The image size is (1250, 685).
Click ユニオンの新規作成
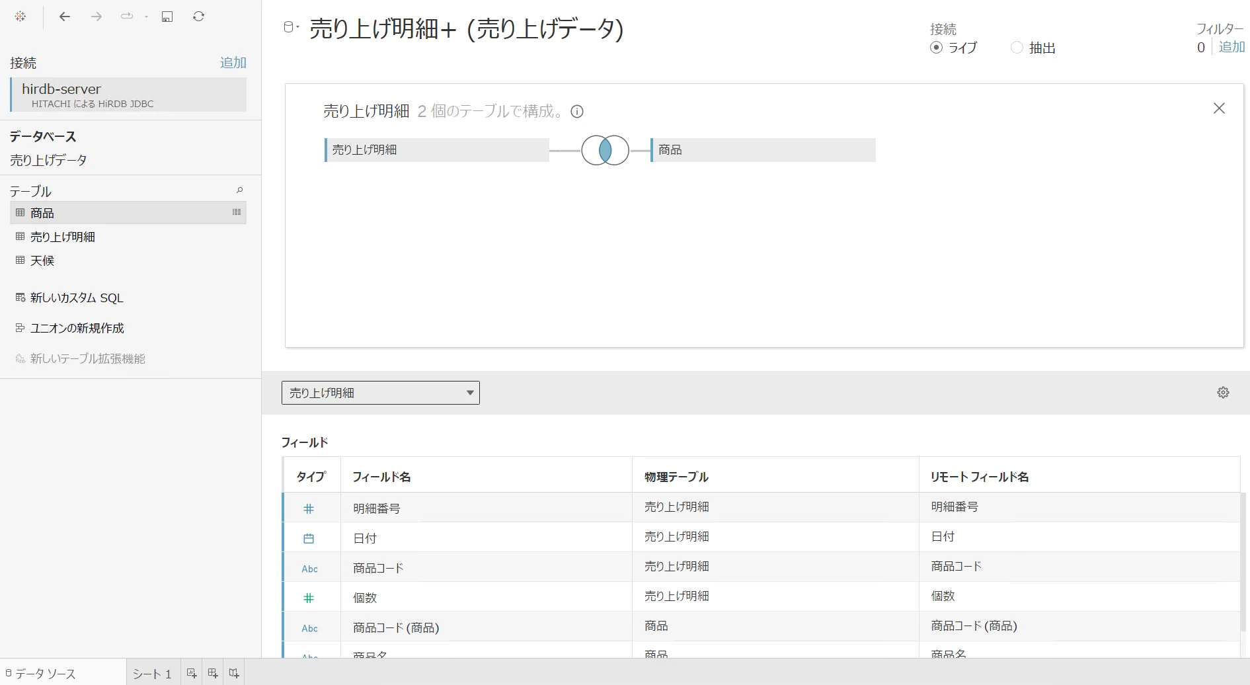77,329
